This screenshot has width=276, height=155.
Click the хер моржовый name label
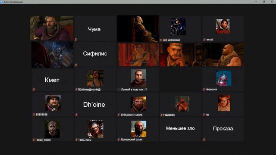pyautogui.click(x=172, y=40)
